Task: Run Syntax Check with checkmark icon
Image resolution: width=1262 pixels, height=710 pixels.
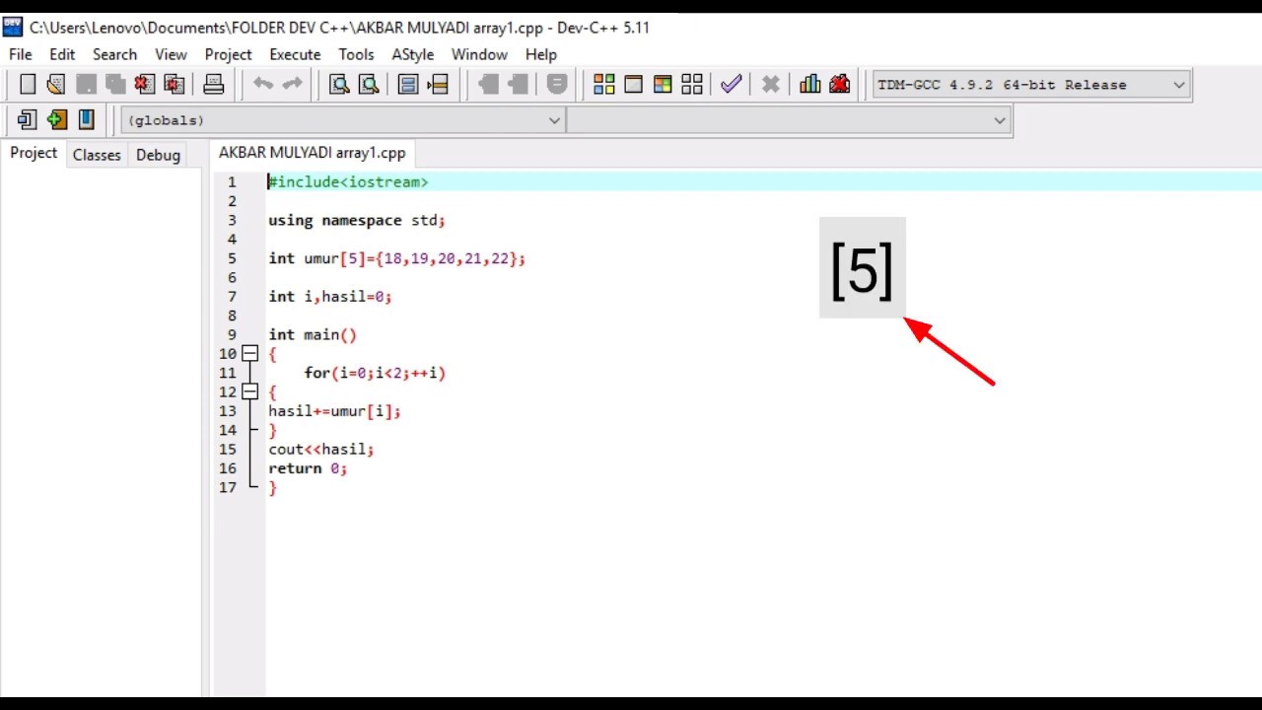Action: click(731, 85)
